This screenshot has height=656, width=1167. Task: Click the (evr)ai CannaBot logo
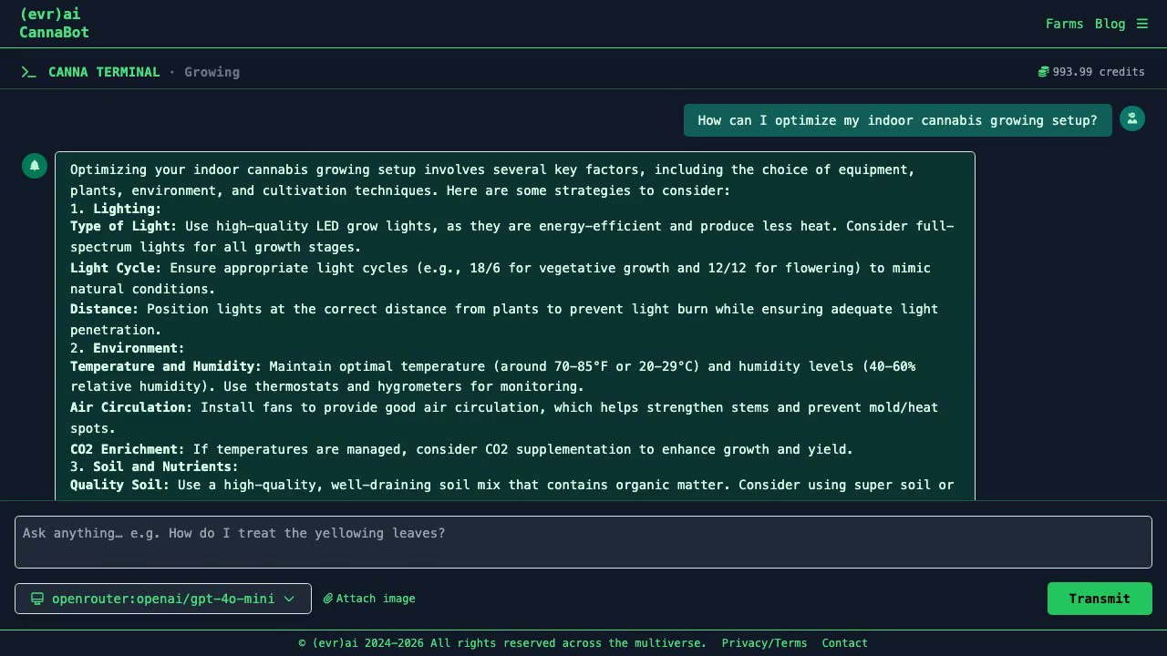coord(55,23)
